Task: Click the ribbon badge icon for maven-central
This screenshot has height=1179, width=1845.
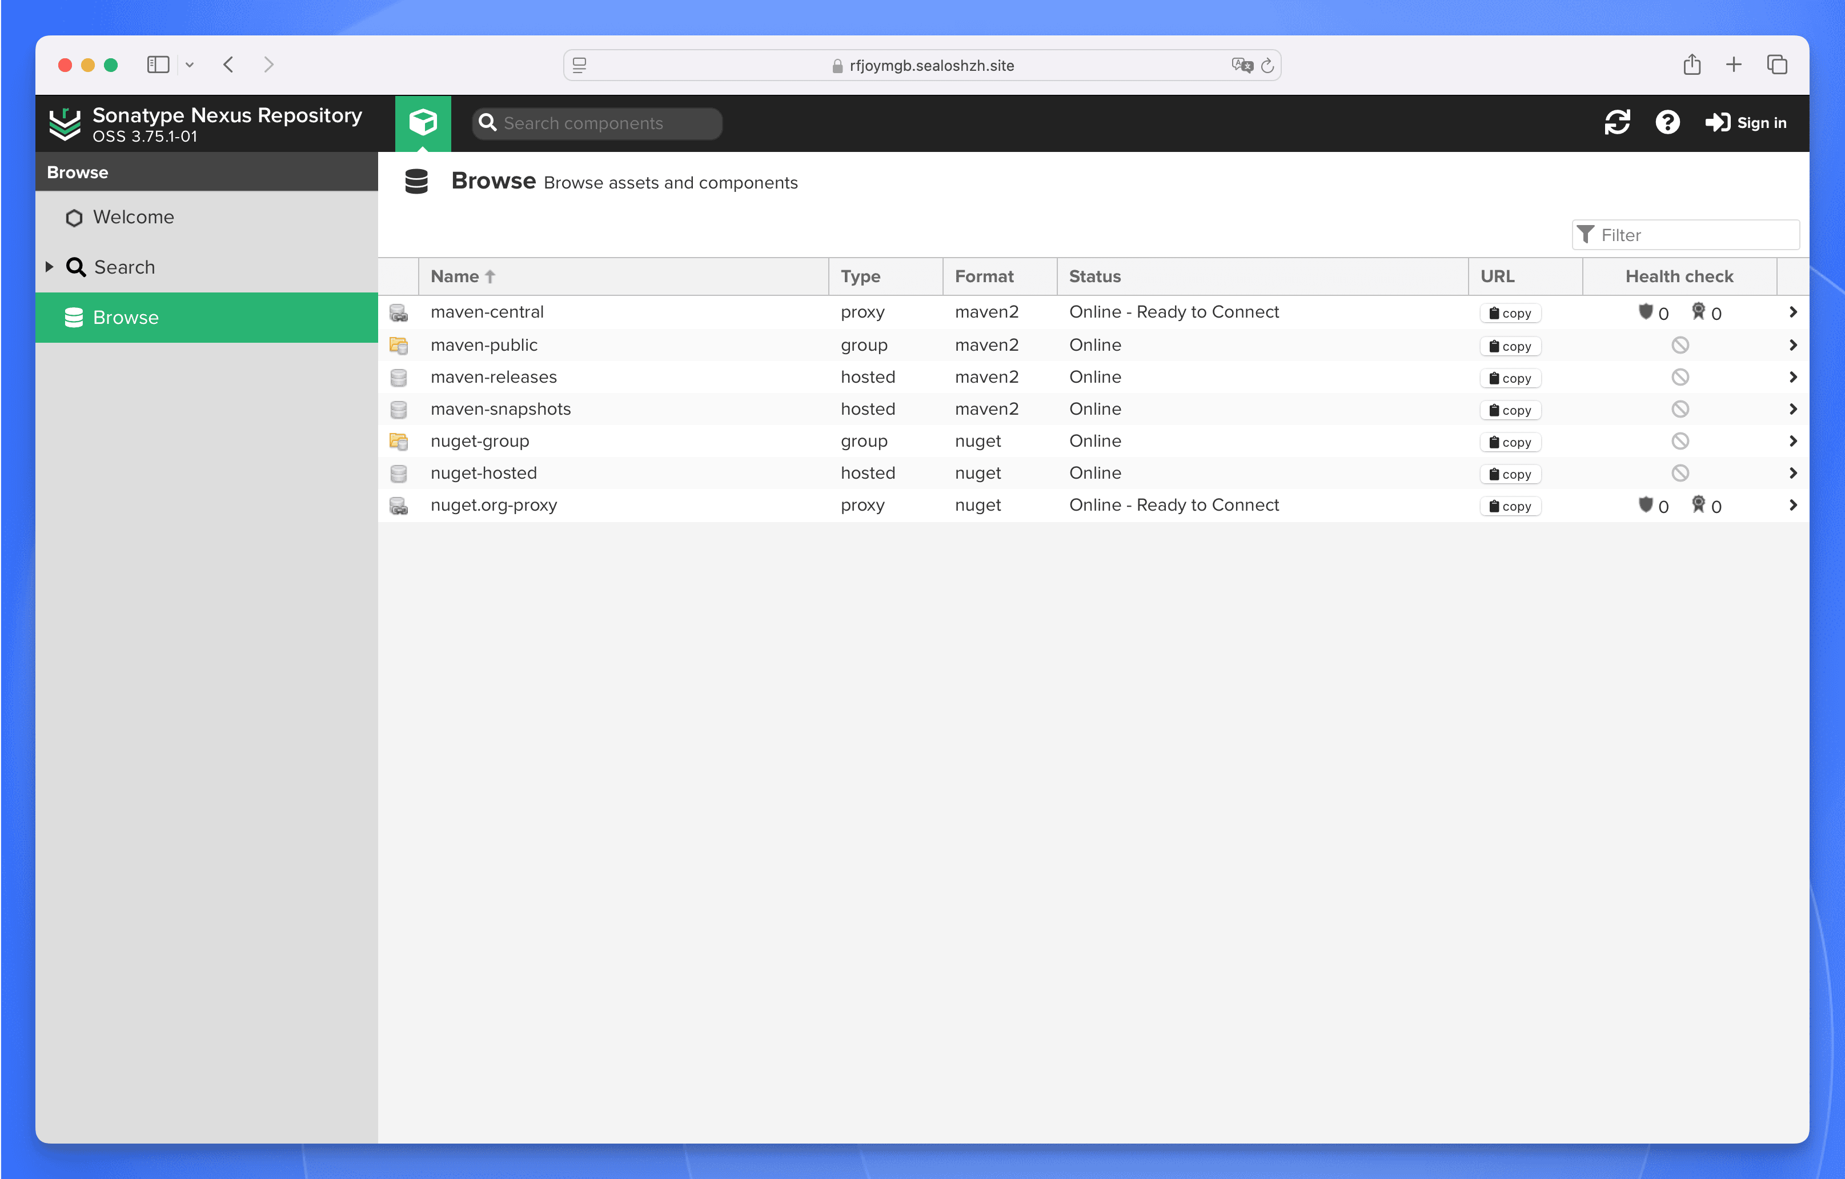Action: 1698,312
